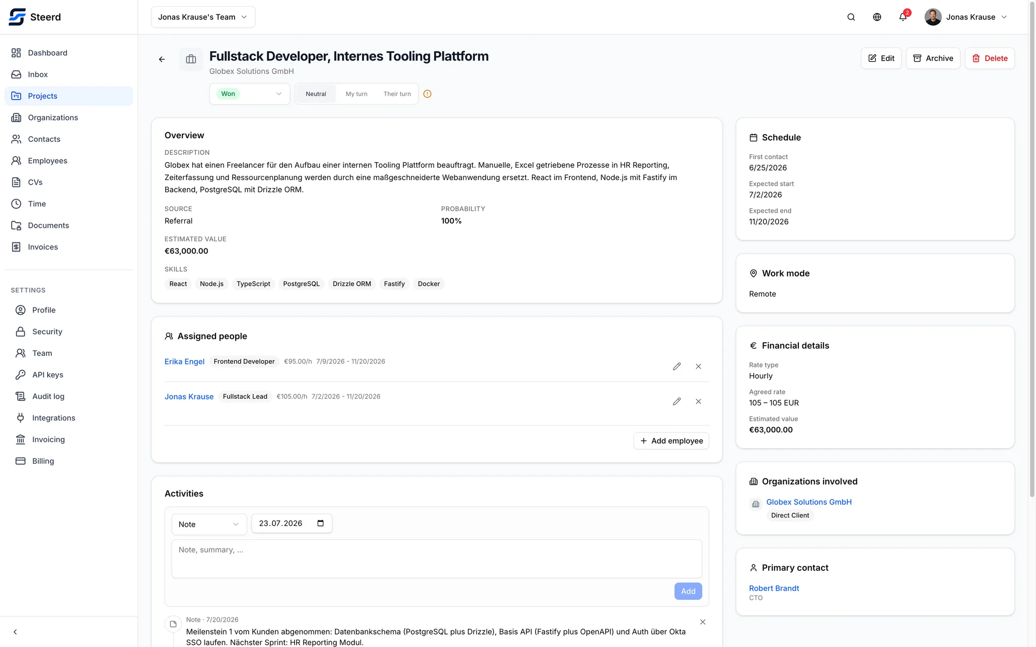Remove Jonas Krause from assigned people
Screen dimensions: 1036x647
pos(698,402)
